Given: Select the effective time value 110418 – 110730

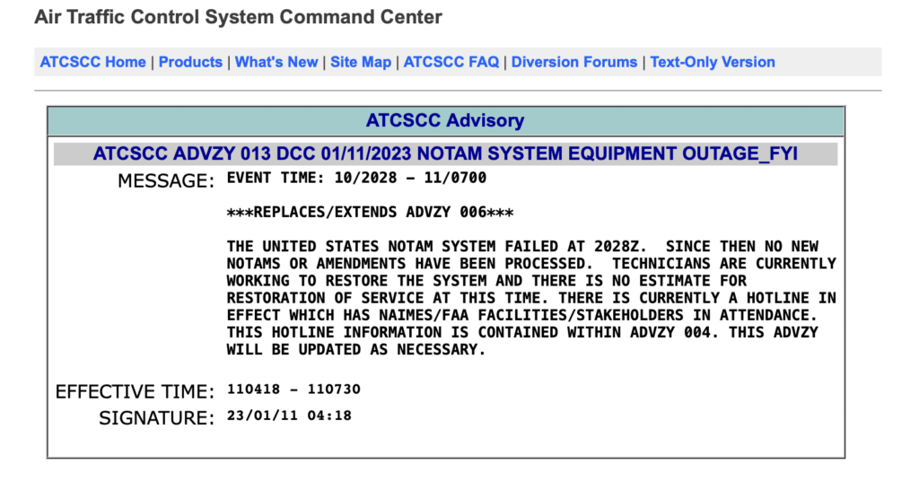Looking at the screenshot, I should [293, 389].
